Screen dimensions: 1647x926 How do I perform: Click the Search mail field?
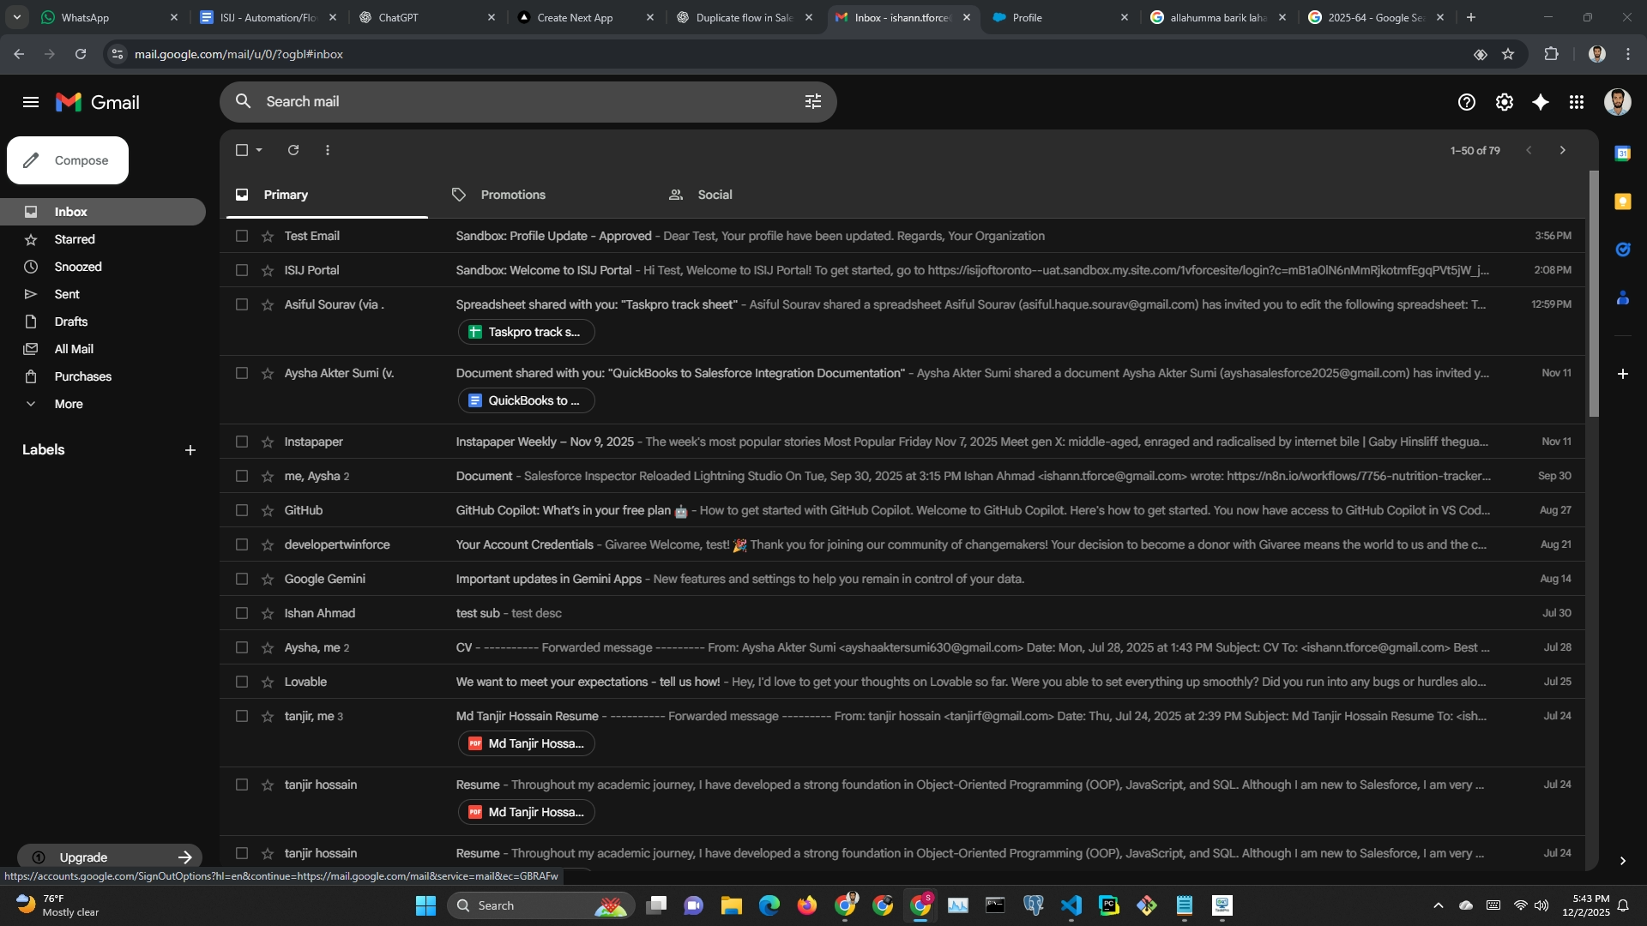[515, 101]
